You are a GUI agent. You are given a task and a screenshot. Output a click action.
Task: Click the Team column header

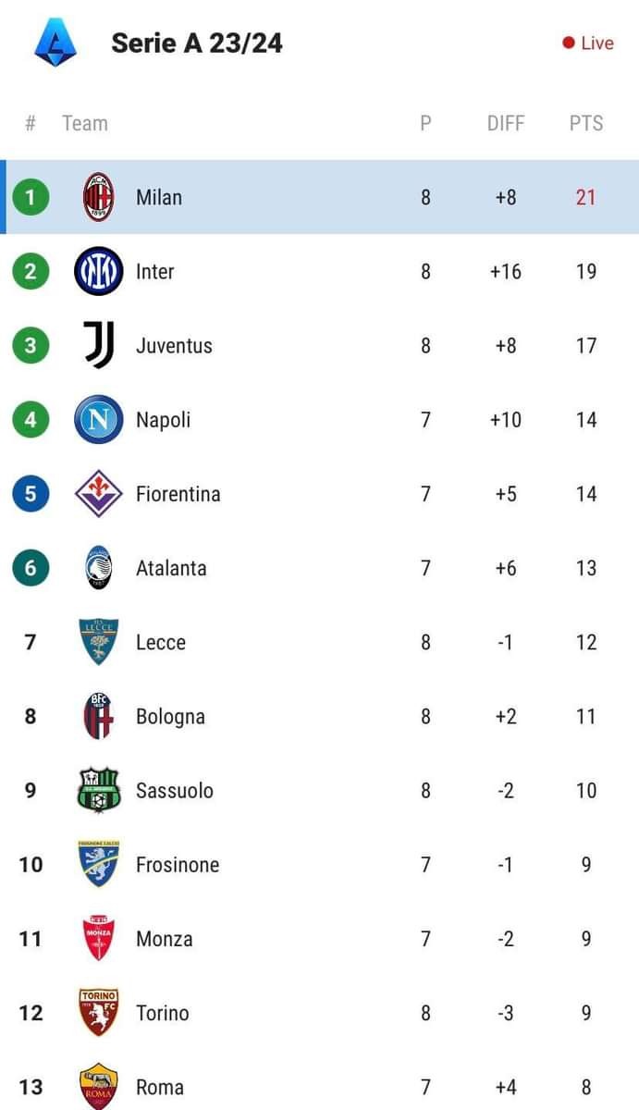coord(84,123)
